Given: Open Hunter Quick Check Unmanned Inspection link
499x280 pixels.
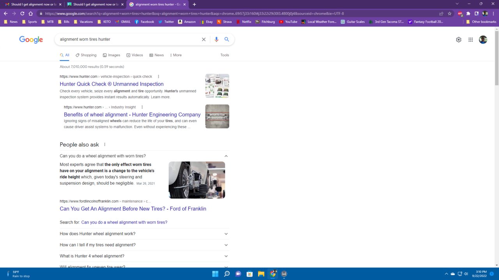Looking at the screenshot, I should (111, 84).
